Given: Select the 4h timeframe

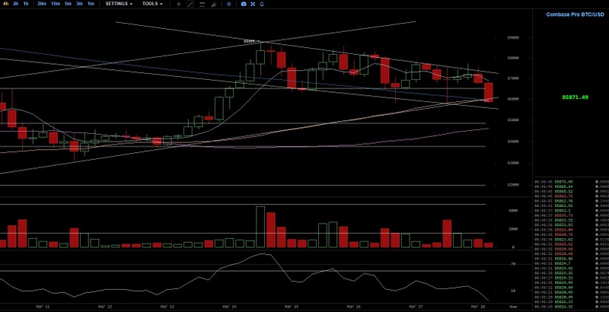Looking at the screenshot, I should pyautogui.click(x=5, y=4).
